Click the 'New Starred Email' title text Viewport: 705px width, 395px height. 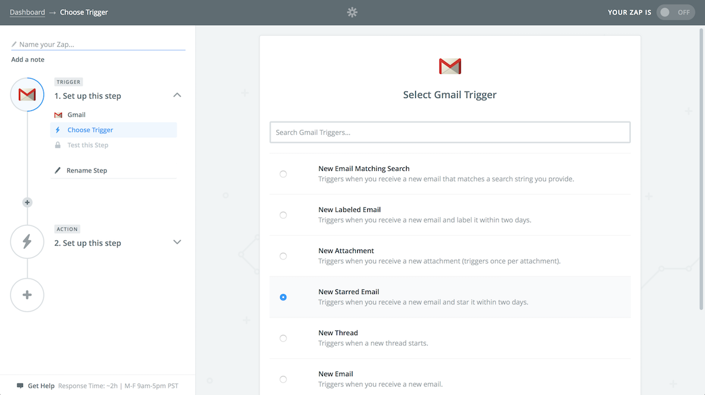[x=349, y=292]
